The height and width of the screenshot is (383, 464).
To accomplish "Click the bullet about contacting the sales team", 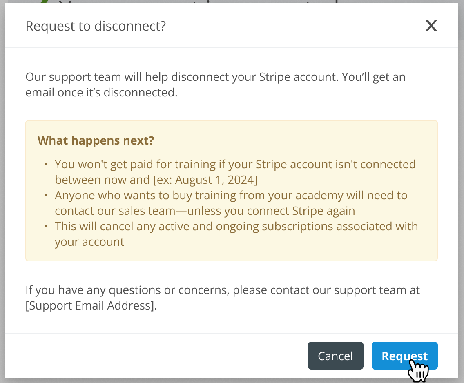I will pos(231,203).
